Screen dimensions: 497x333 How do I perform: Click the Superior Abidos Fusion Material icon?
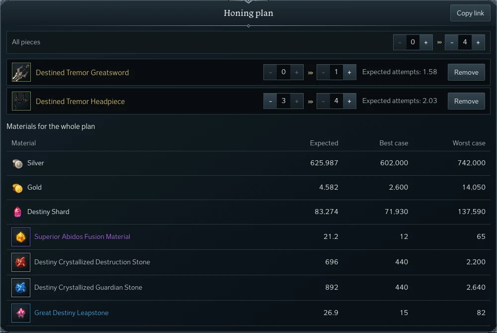[x=21, y=237]
